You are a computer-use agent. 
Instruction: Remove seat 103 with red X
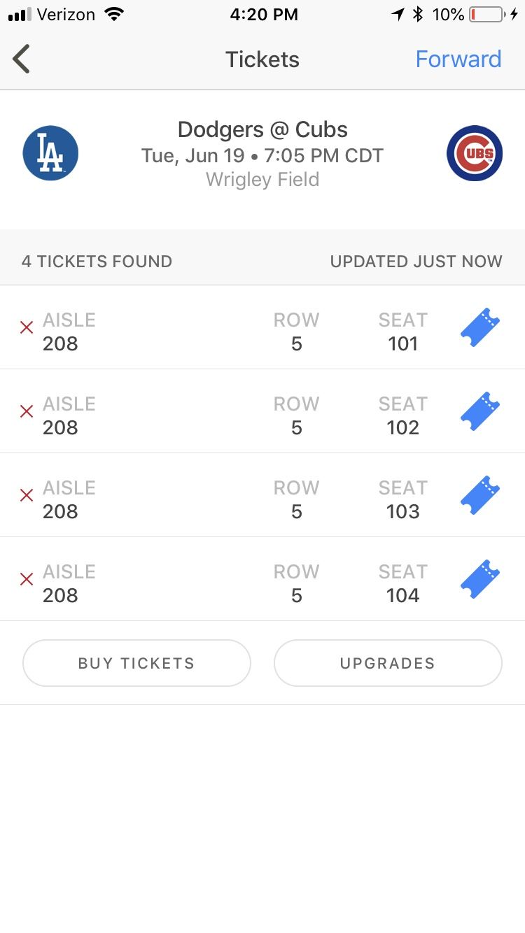tap(27, 495)
